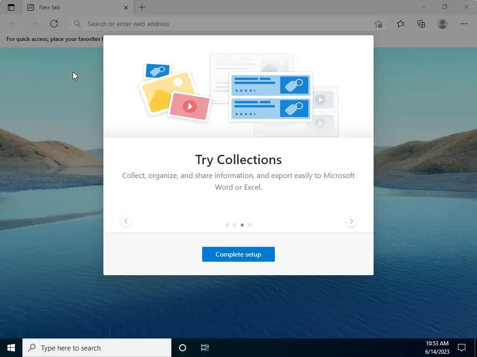Click the Try Collections heading
The width and height of the screenshot is (477, 357).
pyautogui.click(x=238, y=160)
